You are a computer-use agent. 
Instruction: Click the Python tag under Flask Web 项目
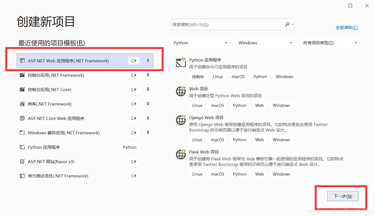coord(240,174)
